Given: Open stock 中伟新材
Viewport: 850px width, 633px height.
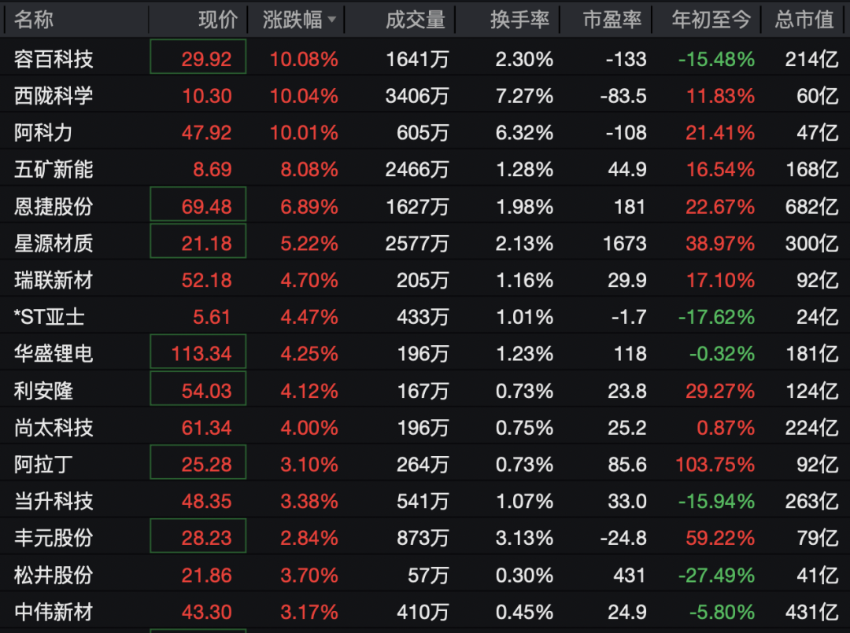Looking at the screenshot, I should (54, 612).
